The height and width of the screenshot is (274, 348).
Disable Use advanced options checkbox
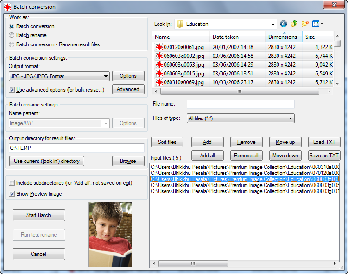coord(12,89)
